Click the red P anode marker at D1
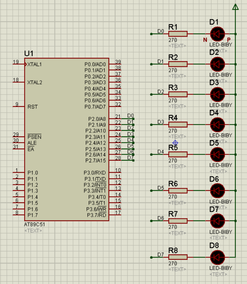 (229, 39)
